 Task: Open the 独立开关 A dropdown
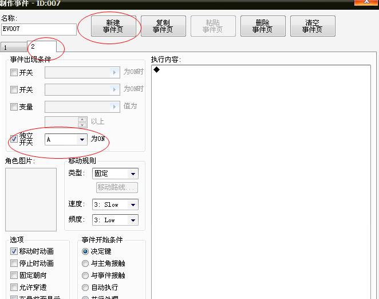tap(66, 139)
